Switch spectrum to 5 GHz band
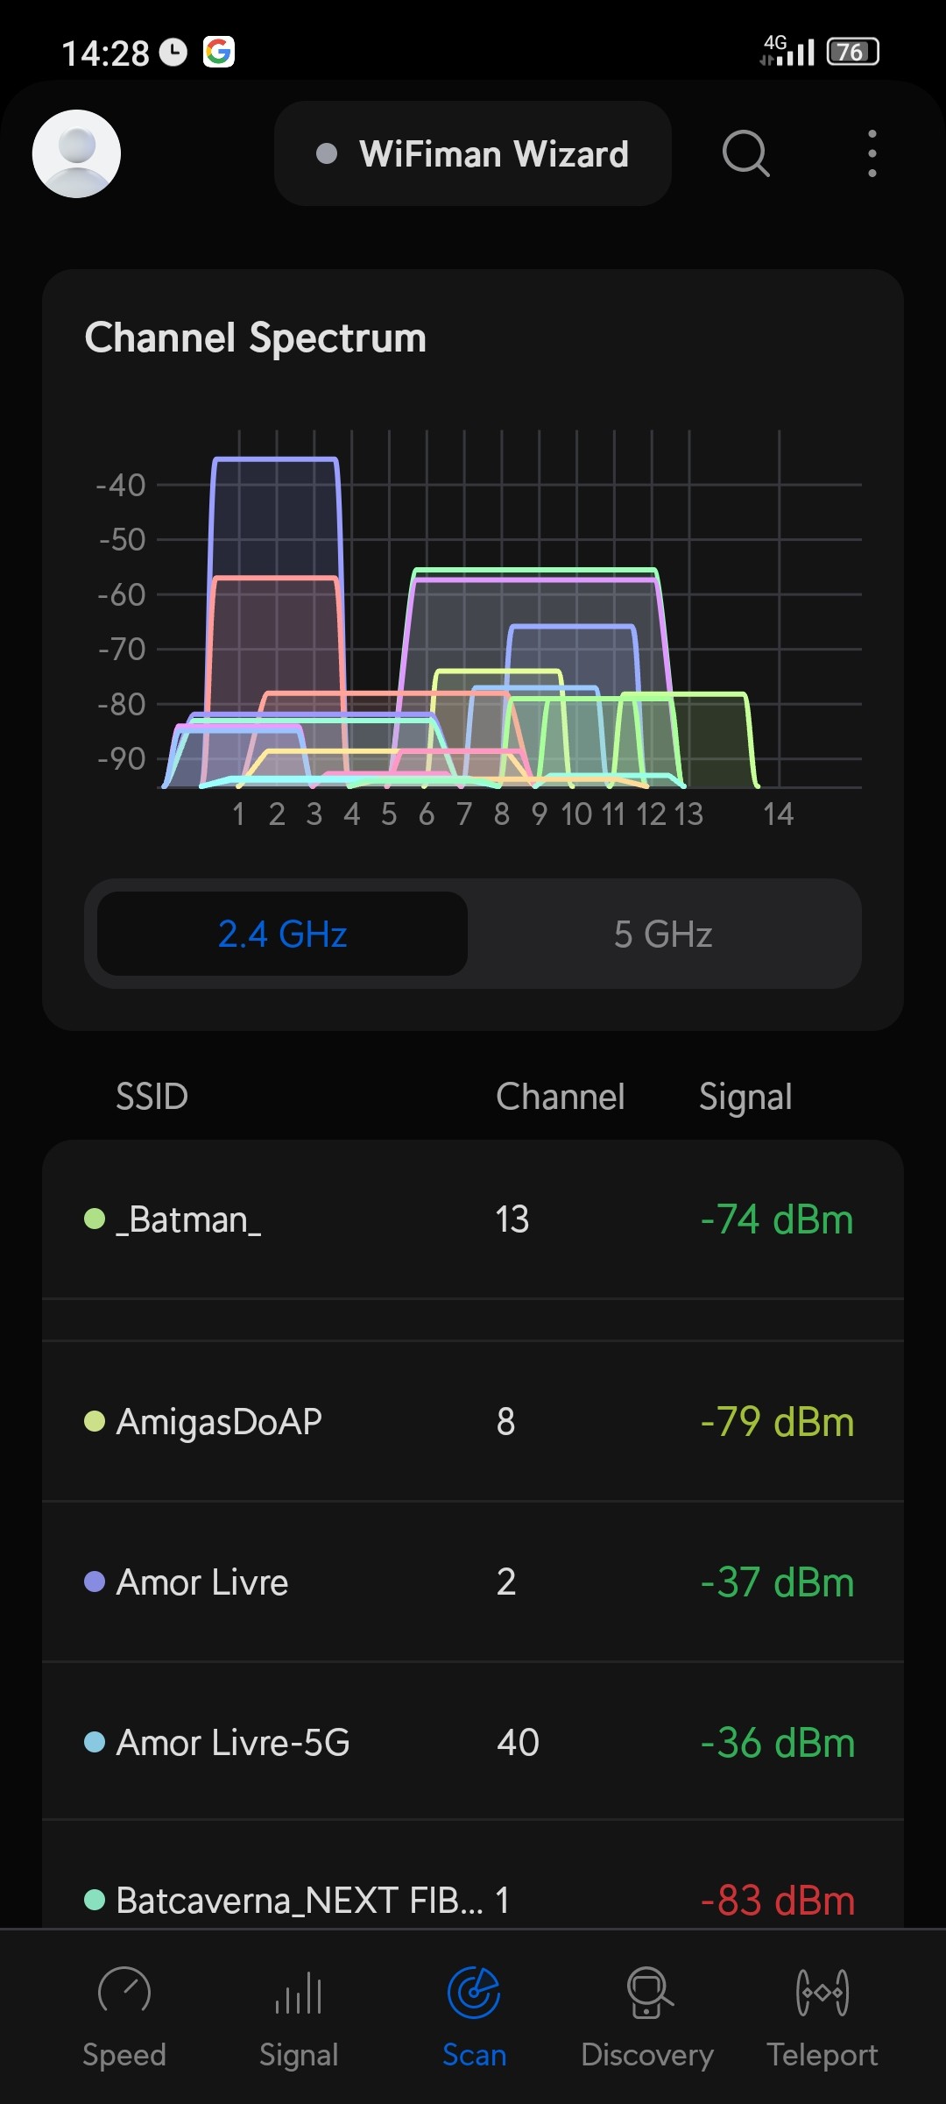This screenshot has width=946, height=2104. click(x=663, y=934)
